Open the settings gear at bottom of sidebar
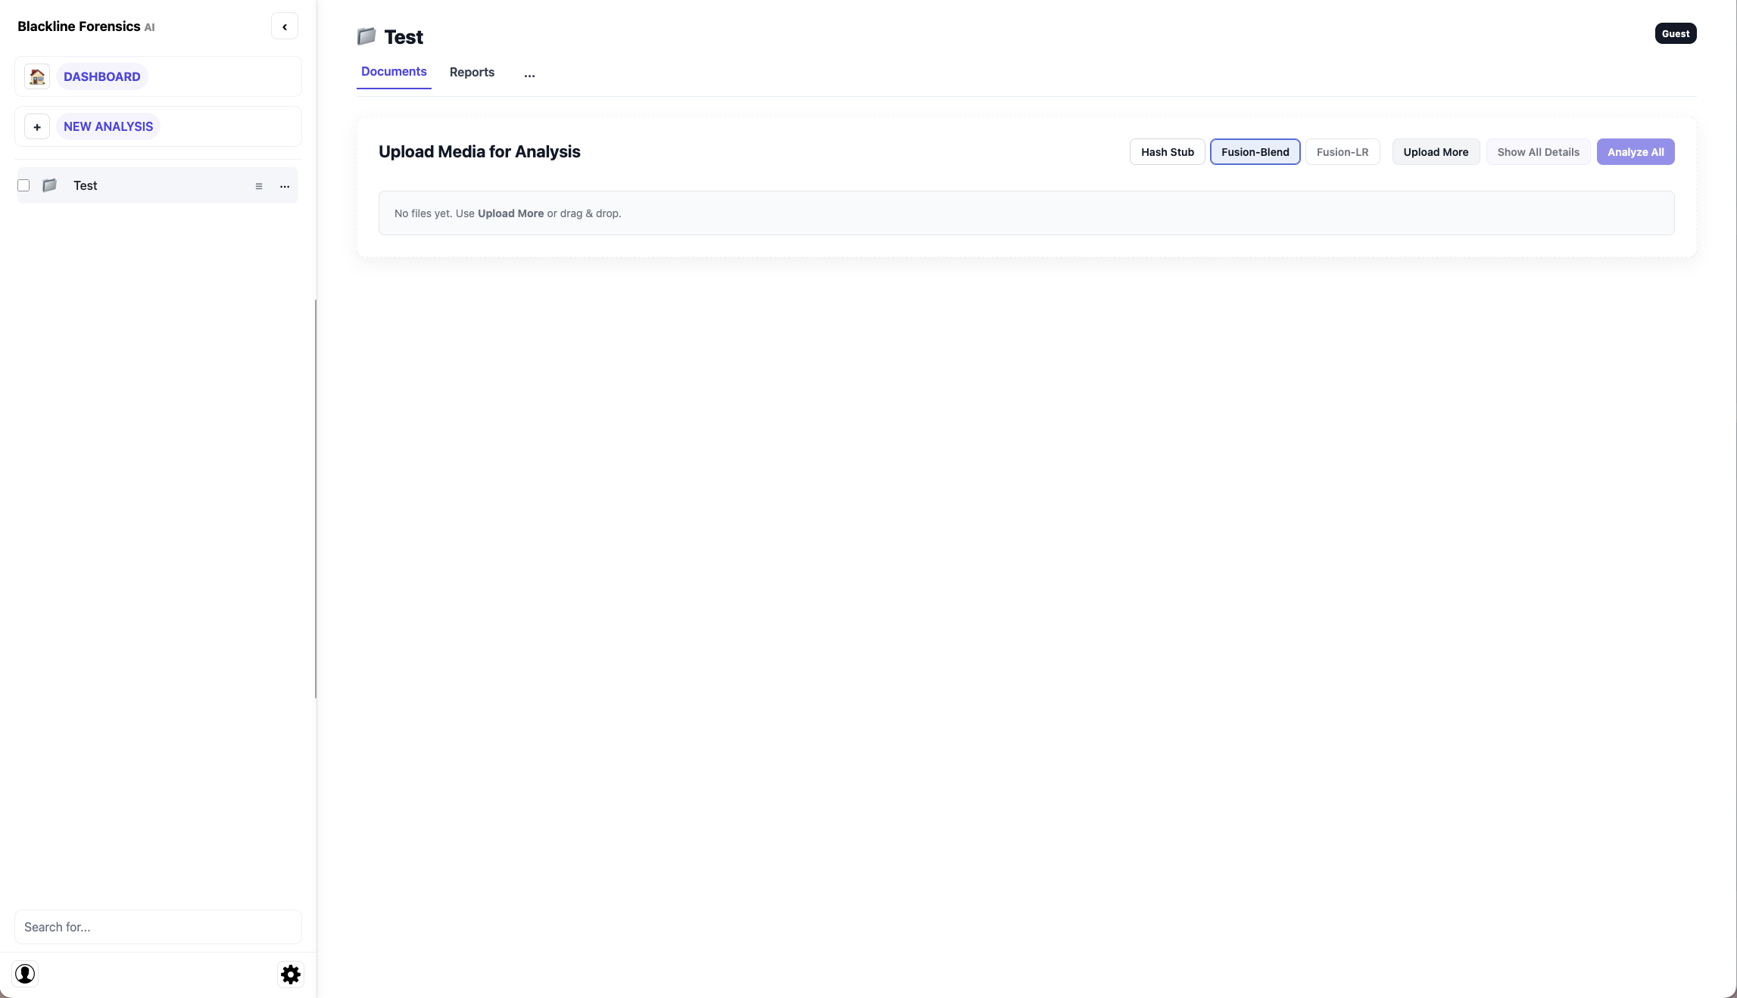Image resolution: width=1737 pixels, height=998 pixels. 290,975
